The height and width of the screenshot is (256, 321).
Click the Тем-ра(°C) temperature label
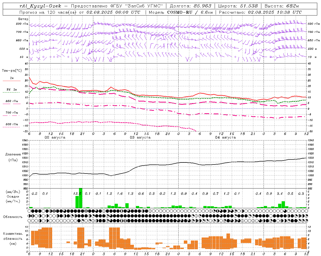coord(12,71)
